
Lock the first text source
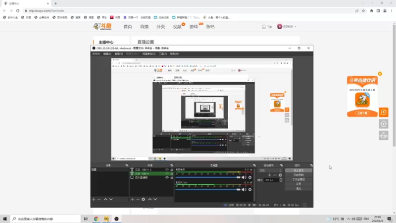click(172, 169)
